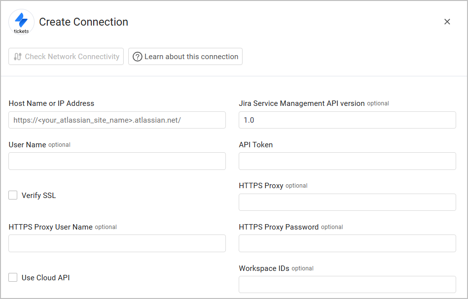The image size is (468, 299).
Task: Select the HTTPS Proxy Password field
Action: coord(347,243)
